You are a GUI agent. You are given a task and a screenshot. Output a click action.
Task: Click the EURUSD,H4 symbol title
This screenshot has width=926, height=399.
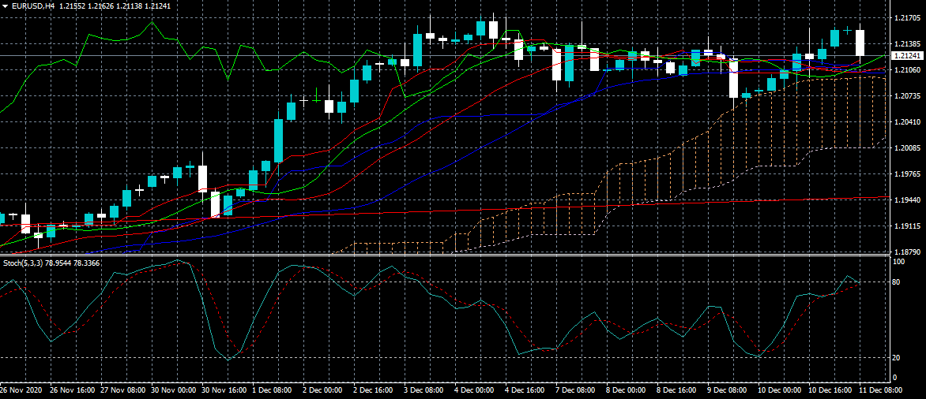tap(33, 6)
